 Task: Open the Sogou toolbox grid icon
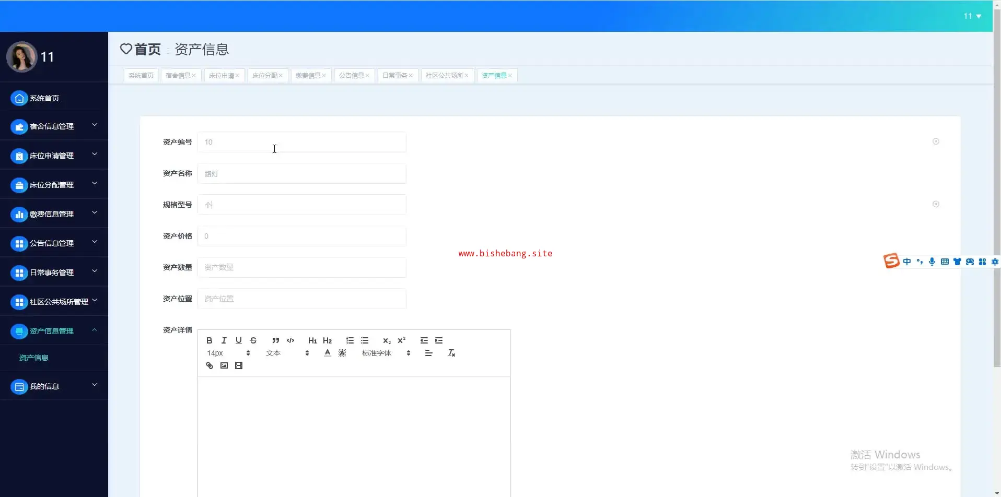(x=982, y=262)
